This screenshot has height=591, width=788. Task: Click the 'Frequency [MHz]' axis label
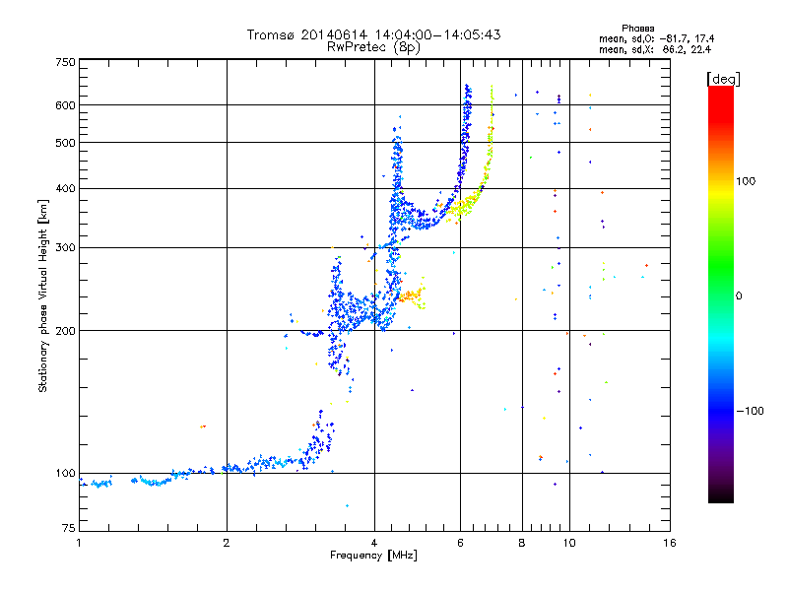pyautogui.click(x=373, y=556)
